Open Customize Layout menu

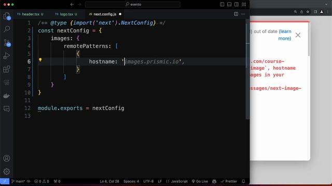coord(244,5)
